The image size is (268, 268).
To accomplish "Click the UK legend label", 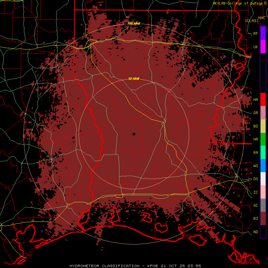I will (256, 47).
